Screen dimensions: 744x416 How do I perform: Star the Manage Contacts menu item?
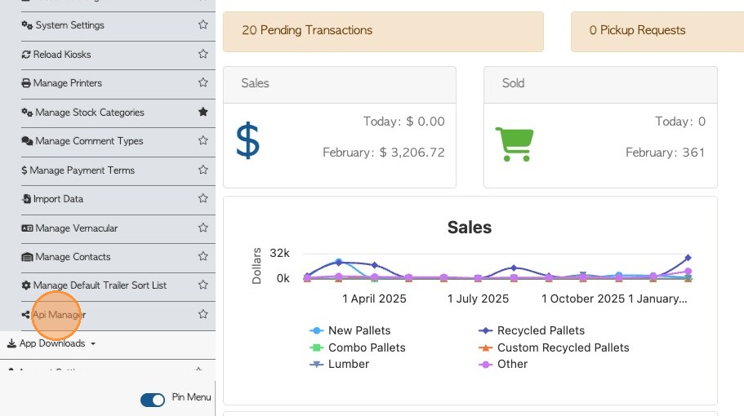[x=203, y=257]
